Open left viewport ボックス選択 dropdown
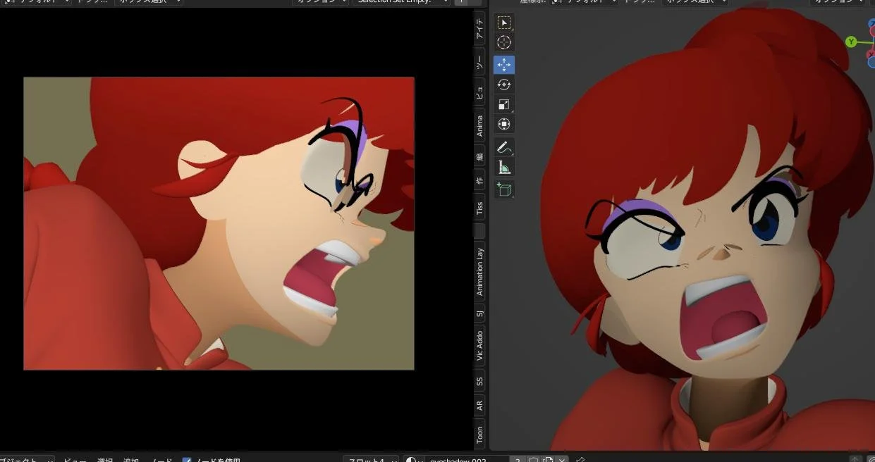Image resolution: width=875 pixels, height=462 pixels. coord(148,1)
